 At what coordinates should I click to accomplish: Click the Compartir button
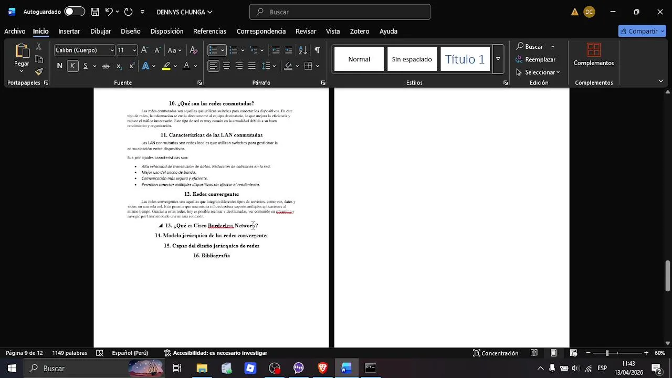pos(642,31)
